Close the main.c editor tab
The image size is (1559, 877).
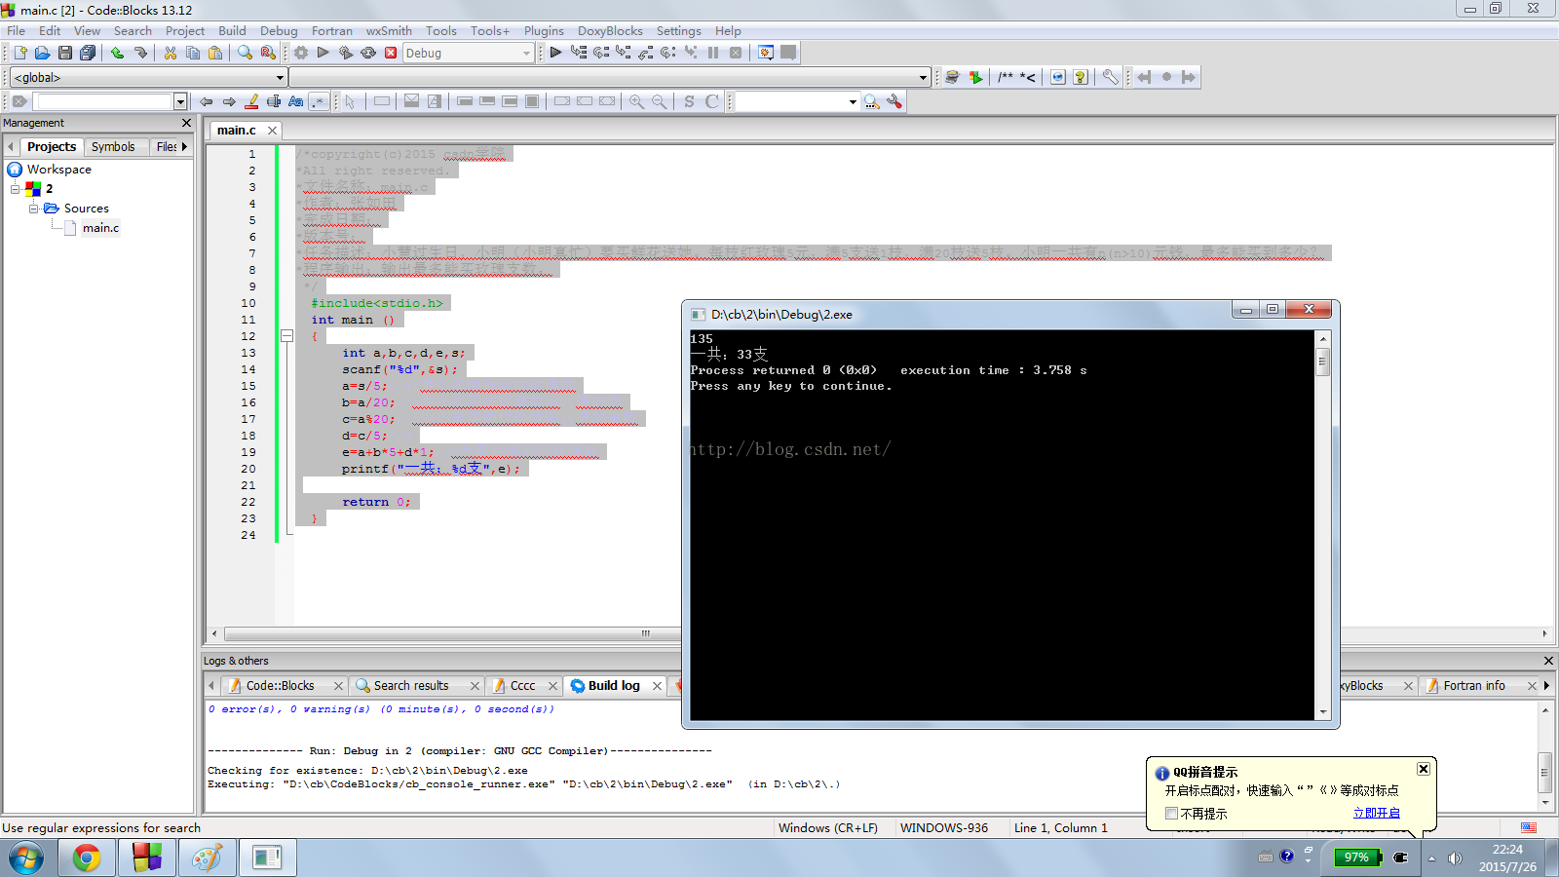coord(272,131)
